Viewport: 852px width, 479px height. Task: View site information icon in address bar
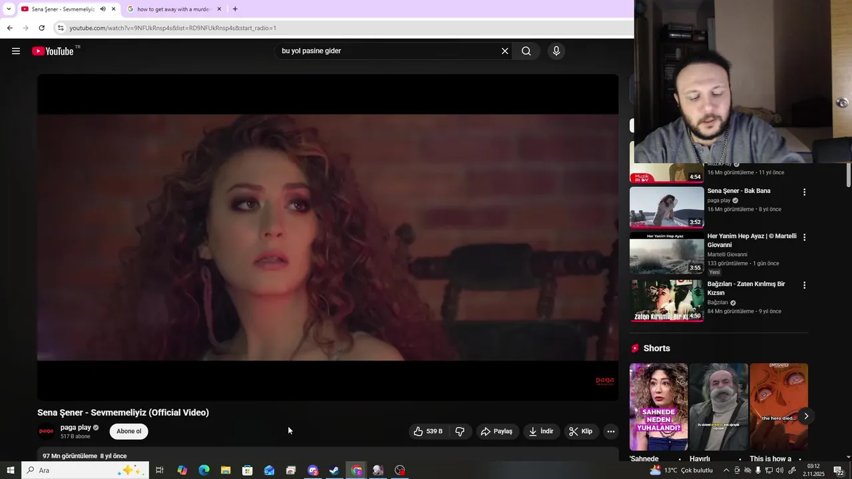coord(61,28)
